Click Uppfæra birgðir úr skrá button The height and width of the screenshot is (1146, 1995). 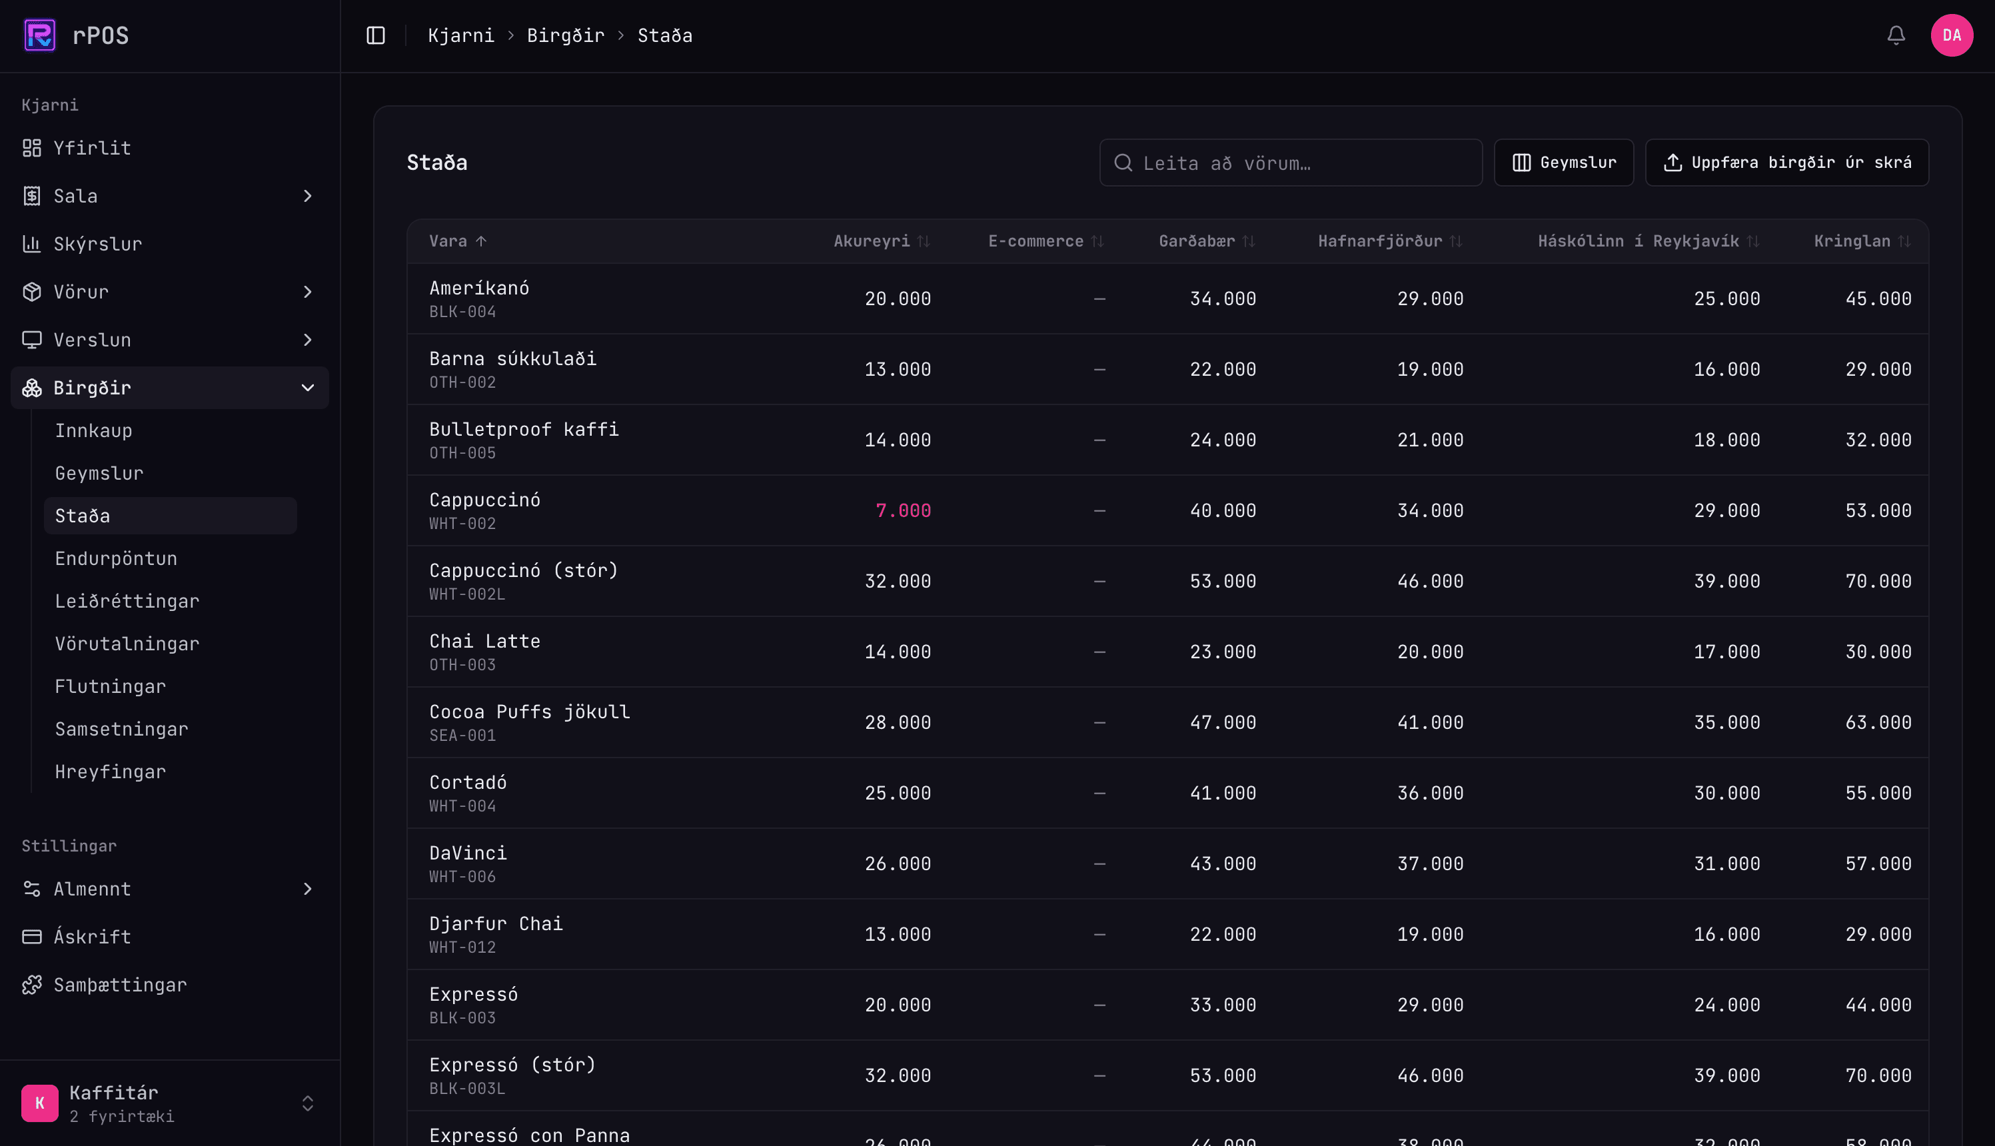[x=1786, y=163]
